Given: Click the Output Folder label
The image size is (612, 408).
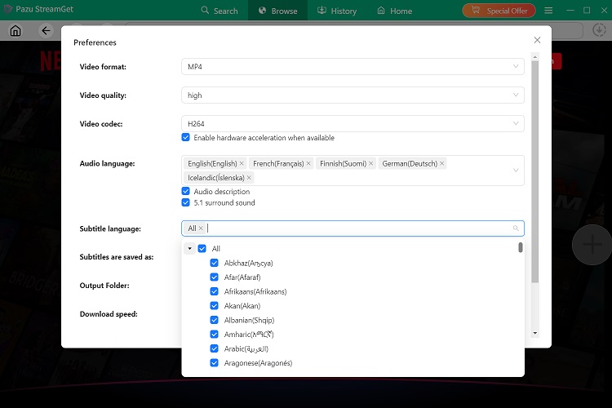Looking at the screenshot, I should (x=104, y=286).
